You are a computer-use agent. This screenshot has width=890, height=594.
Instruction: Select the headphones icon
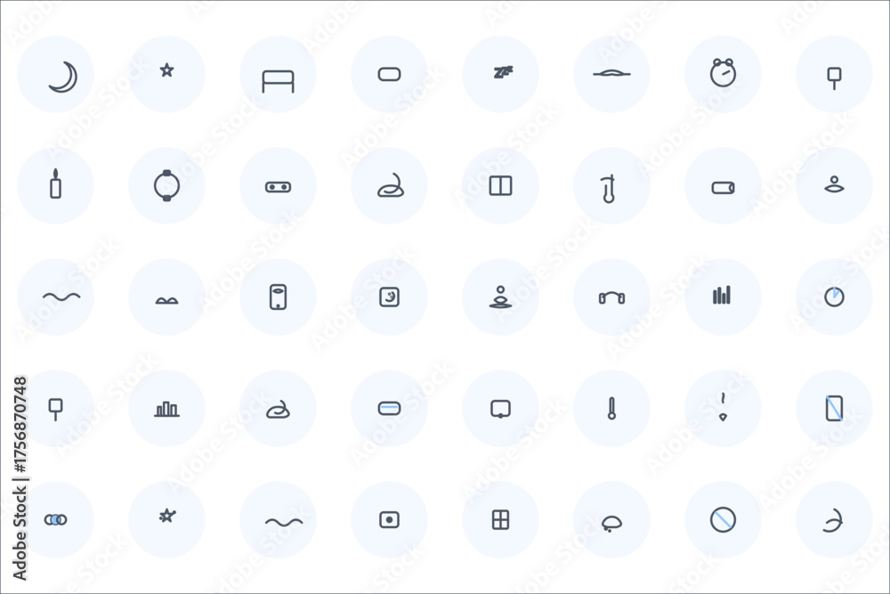tap(611, 297)
